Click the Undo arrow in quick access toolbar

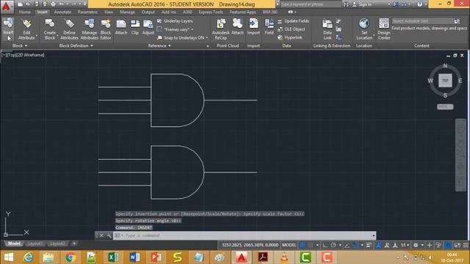click(x=62, y=4)
